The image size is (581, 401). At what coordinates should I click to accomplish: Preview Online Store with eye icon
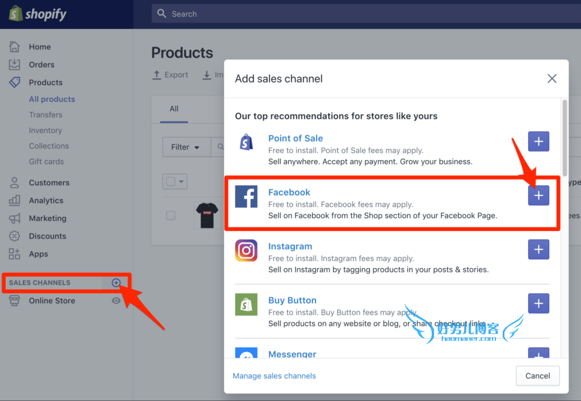[116, 300]
